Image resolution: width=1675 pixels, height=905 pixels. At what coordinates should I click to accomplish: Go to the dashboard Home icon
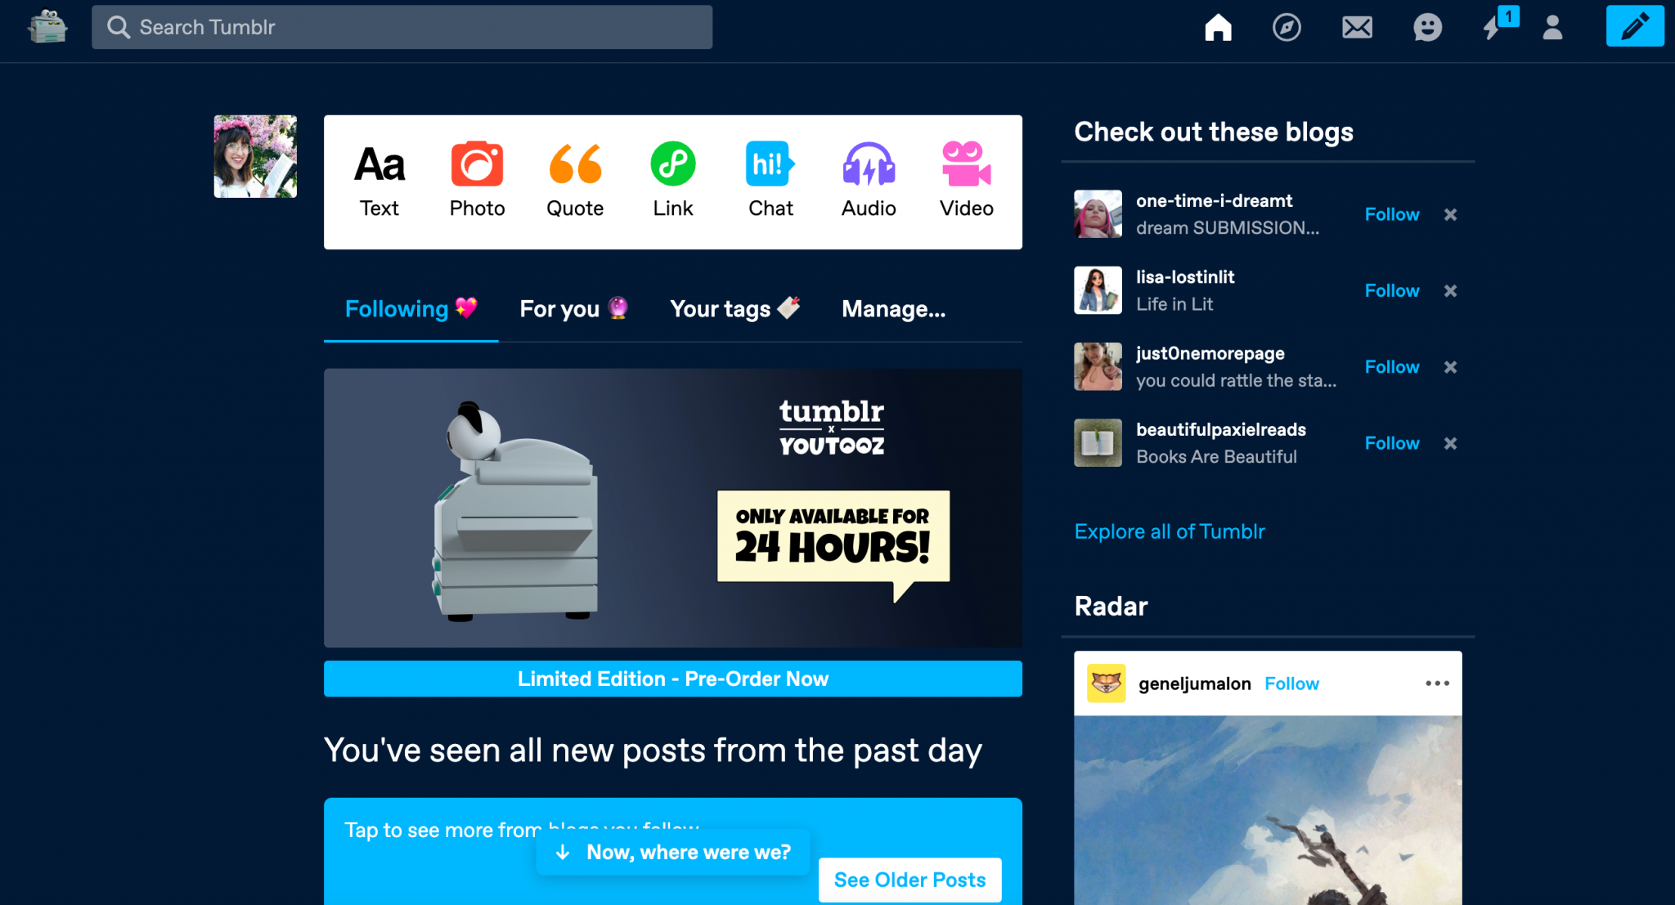(x=1218, y=27)
